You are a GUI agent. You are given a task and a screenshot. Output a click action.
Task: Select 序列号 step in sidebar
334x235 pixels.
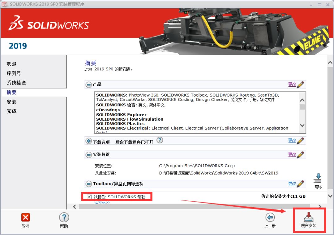click(x=14, y=73)
